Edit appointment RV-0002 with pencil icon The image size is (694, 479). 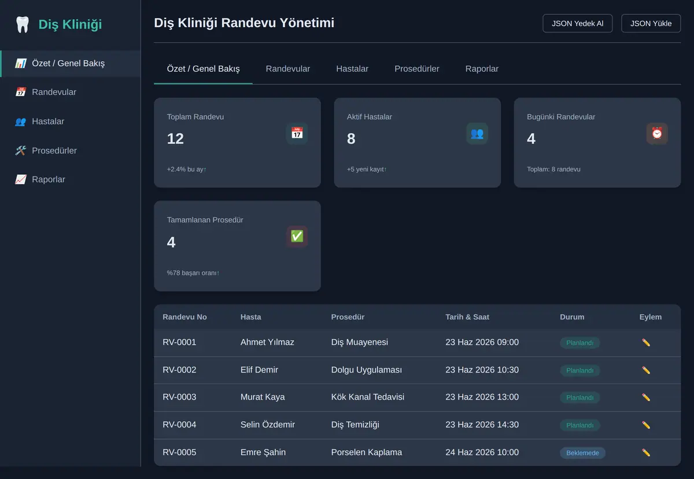pyautogui.click(x=646, y=370)
